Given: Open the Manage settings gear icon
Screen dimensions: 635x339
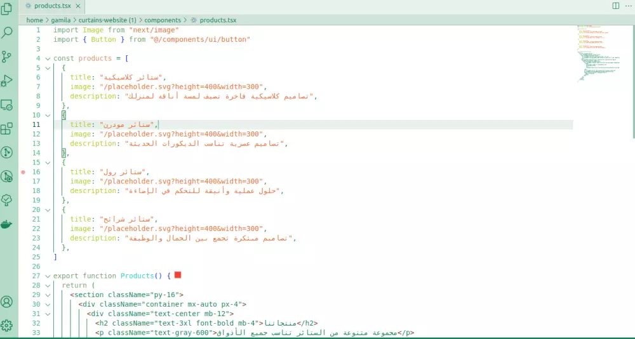Looking at the screenshot, I should pos(6,325).
